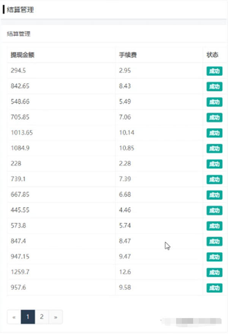
Task: Click the previous page arrow «
Action: (x=14, y=317)
